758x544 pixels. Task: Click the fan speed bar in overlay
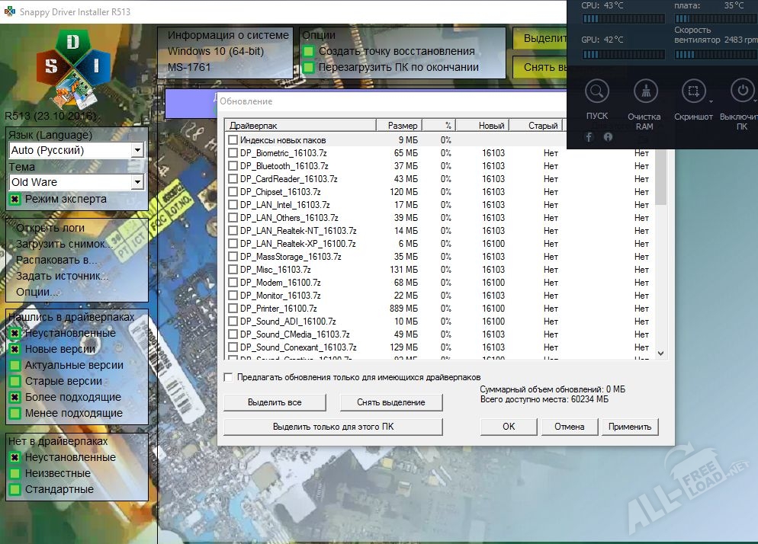pyautogui.click(x=716, y=55)
